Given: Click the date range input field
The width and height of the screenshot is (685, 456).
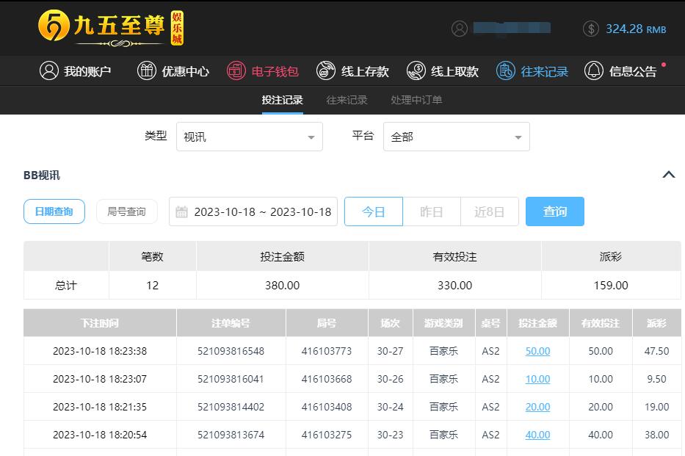Looking at the screenshot, I should click(x=253, y=211).
